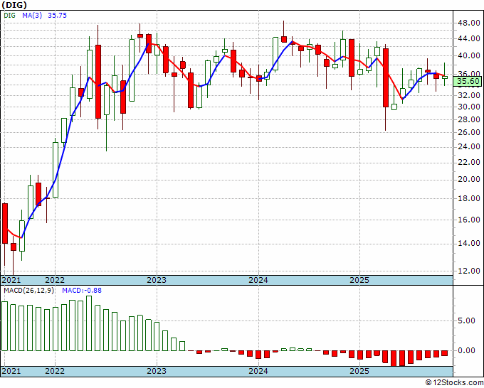Click the 20.00 price axis label
Image resolution: width=484 pixels, height=388 pixels.
(469, 179)
